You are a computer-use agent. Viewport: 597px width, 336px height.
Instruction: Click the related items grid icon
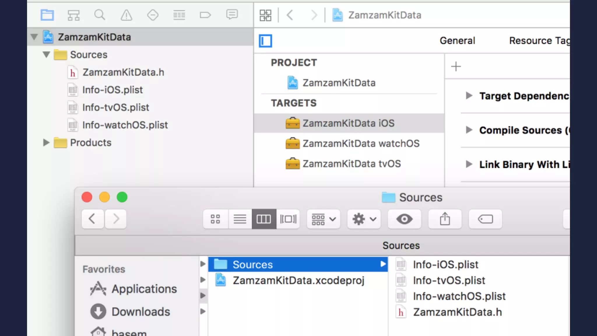point(265,15)
